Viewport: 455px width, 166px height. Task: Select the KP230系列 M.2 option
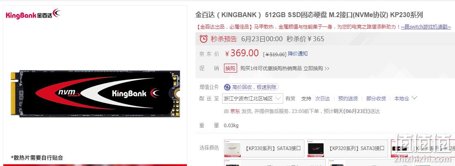click(x=422, y=148)
